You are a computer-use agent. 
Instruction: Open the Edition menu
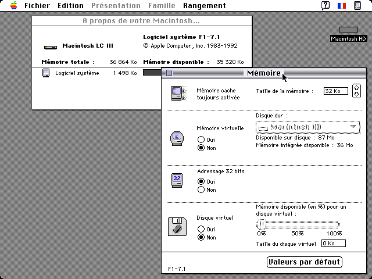(x=70, y=5)
